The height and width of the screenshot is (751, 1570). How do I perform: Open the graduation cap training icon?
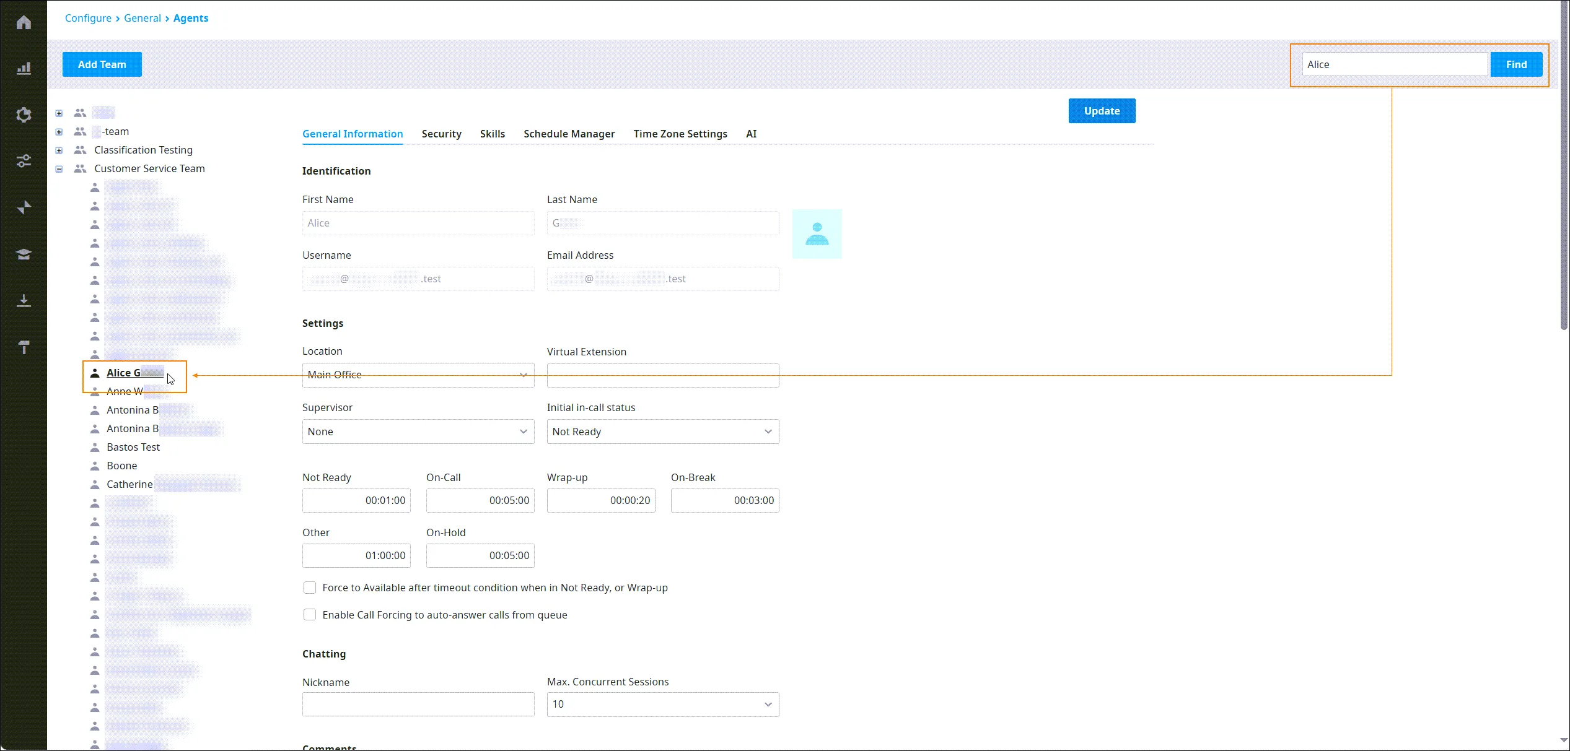click(24, 254)
